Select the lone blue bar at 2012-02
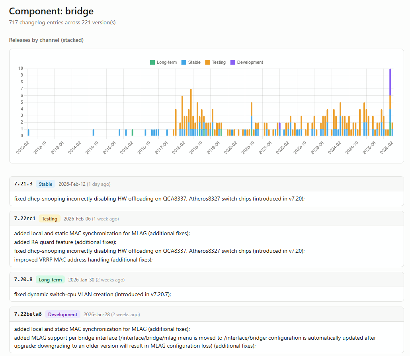This screenshot has width=410, height=356. (29, 132)
